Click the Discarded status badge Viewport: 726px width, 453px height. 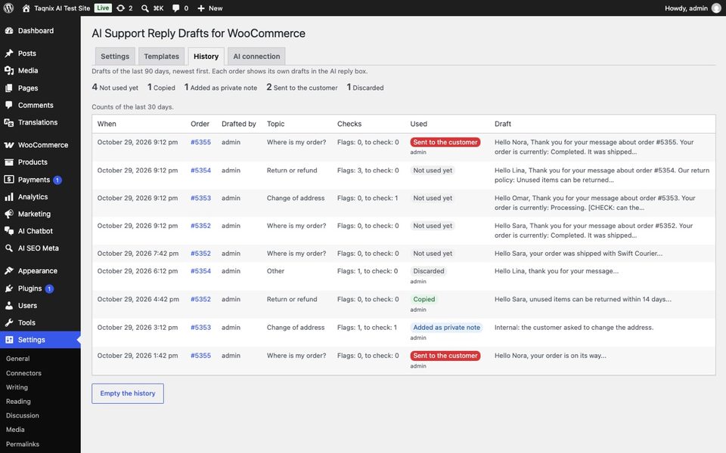[429, 271]
